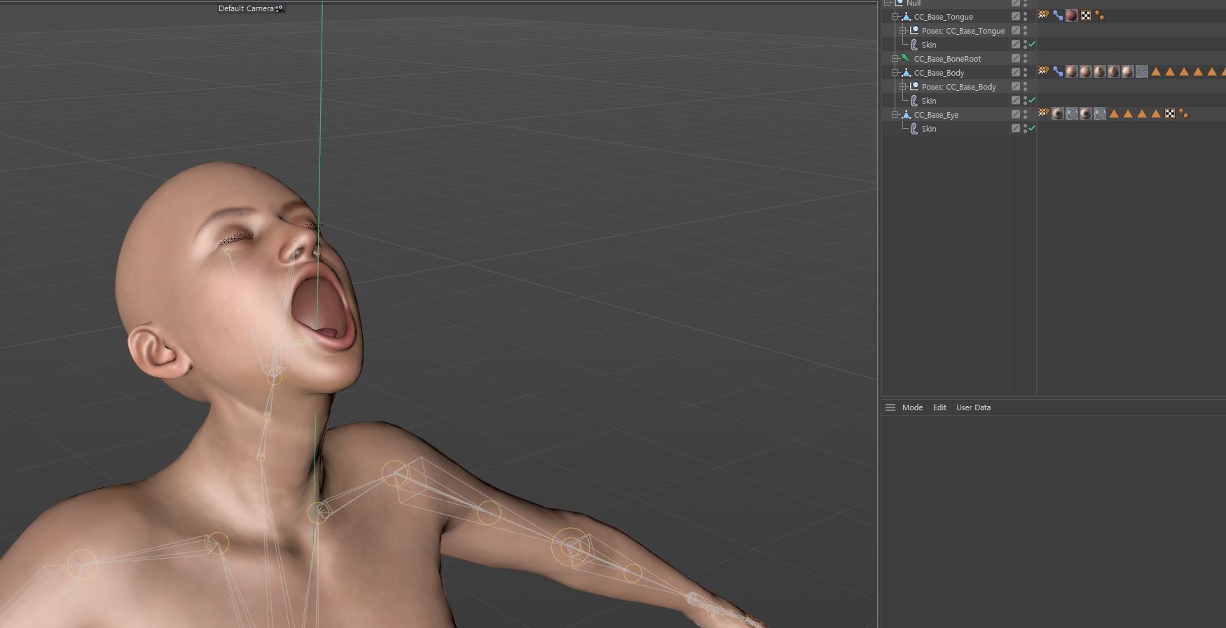Expand the Poses: CC_Base_Body node
The width and height of the screenshot is (1226, 628).
point(902,86)
